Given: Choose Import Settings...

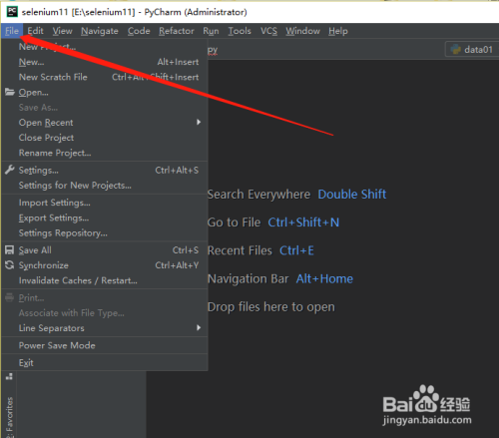Looking at the screenshot, I should pyautogui.click(x=105, y=203).
